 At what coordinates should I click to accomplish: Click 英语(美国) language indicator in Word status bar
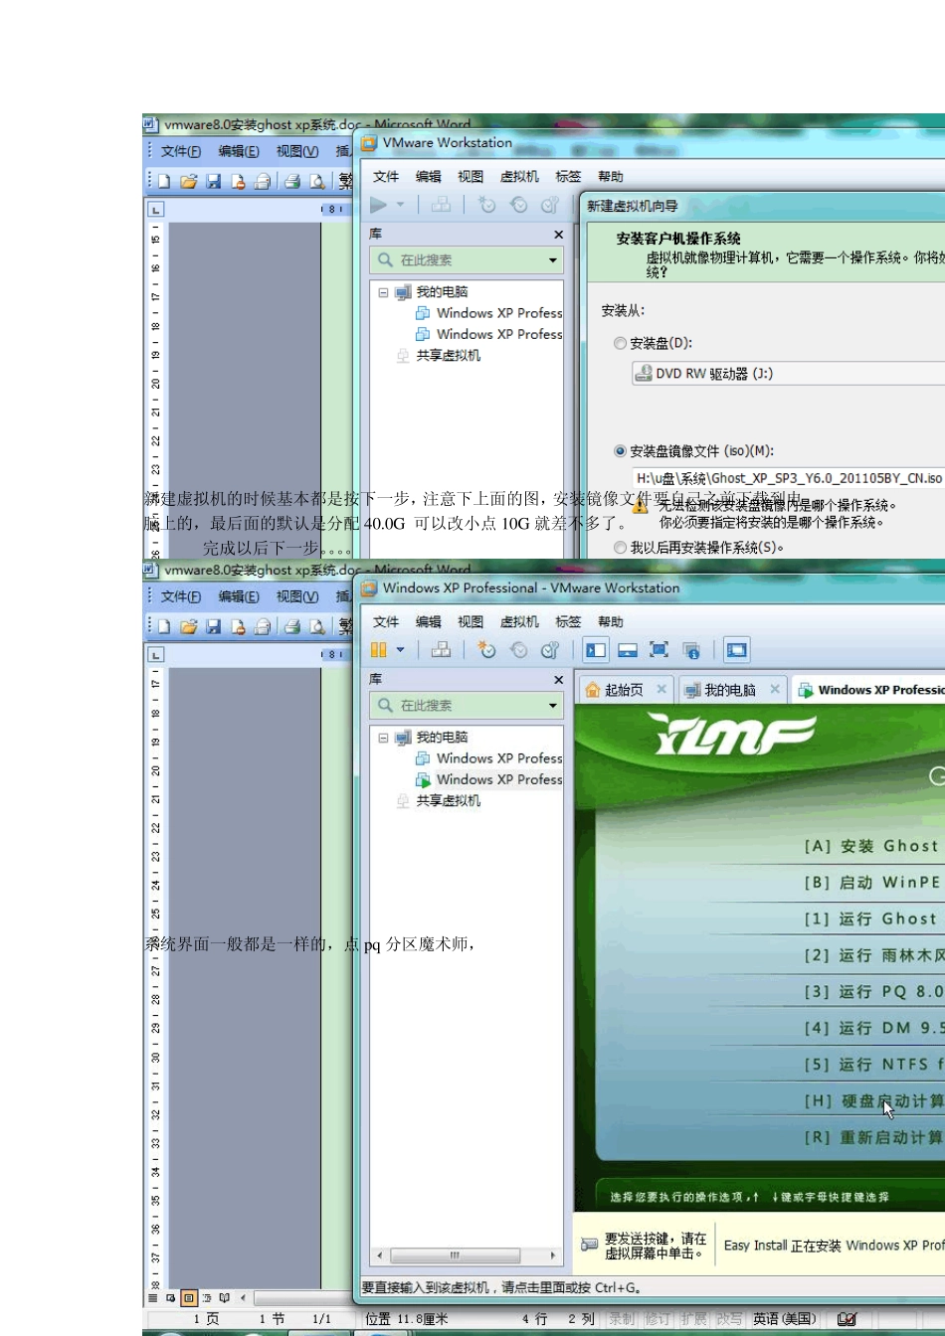pyautogui.click(x=785, y=1319)
